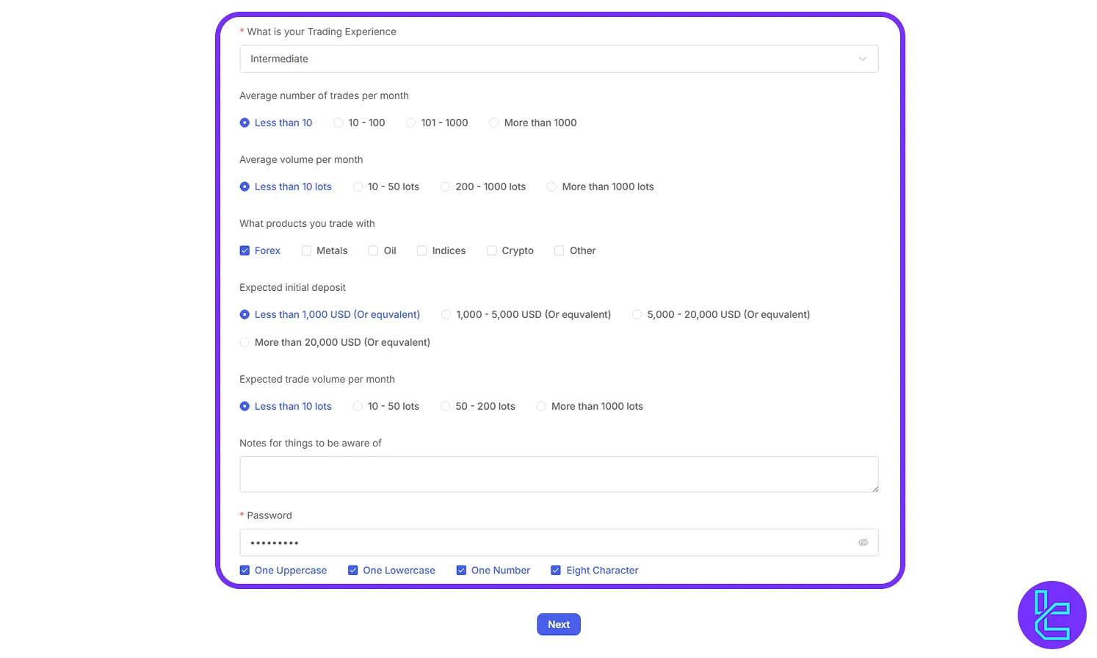The height and width of the screenshot is (658, 1097).
Task: Enable the Crypto product checkbox
Action: click(x=492, y=250)
